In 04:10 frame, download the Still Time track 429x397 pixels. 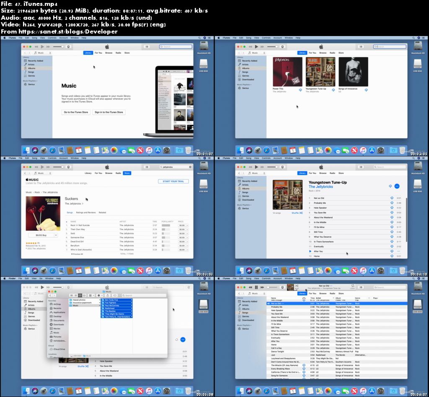tap(392, 232)
